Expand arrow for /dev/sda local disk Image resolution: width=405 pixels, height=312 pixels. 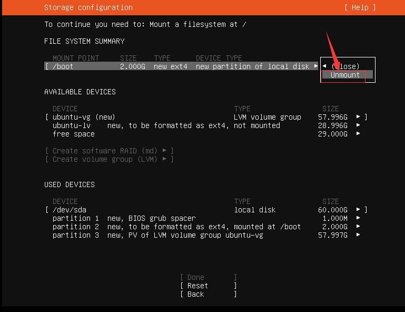coord(358,210)
